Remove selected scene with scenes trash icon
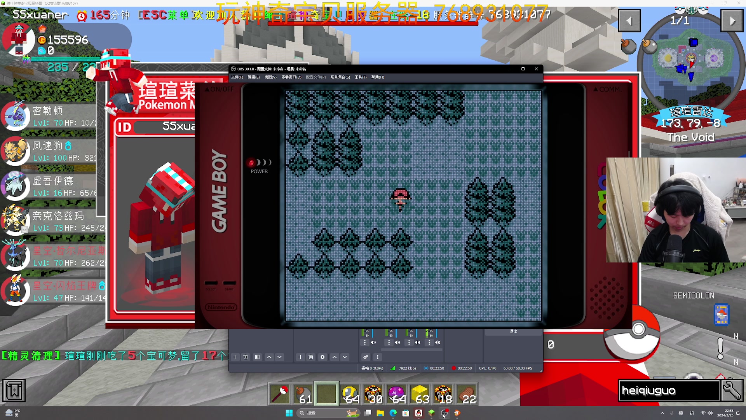The image size is (746, 420). (x=246, y=357)
